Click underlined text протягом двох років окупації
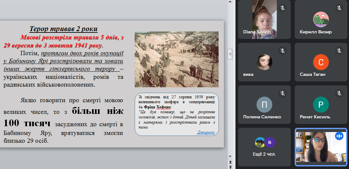Viewport: 349px width, 169px height. click(x=82, y=53)
